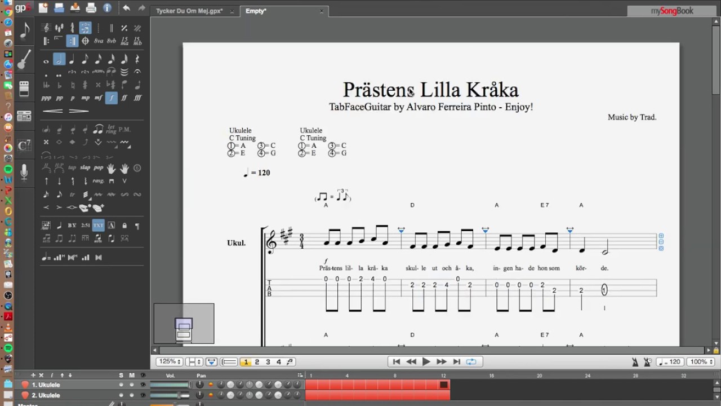Screen dimensions: 721x406
Task: Set dynamic to mezzo-forte mf
Action: click(99, 98)
